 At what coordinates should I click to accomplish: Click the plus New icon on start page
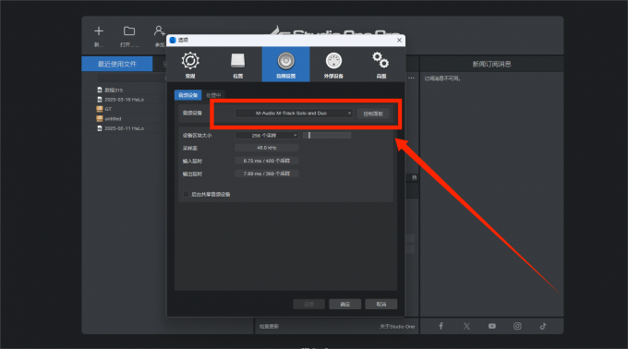click(x=99, y=30)
